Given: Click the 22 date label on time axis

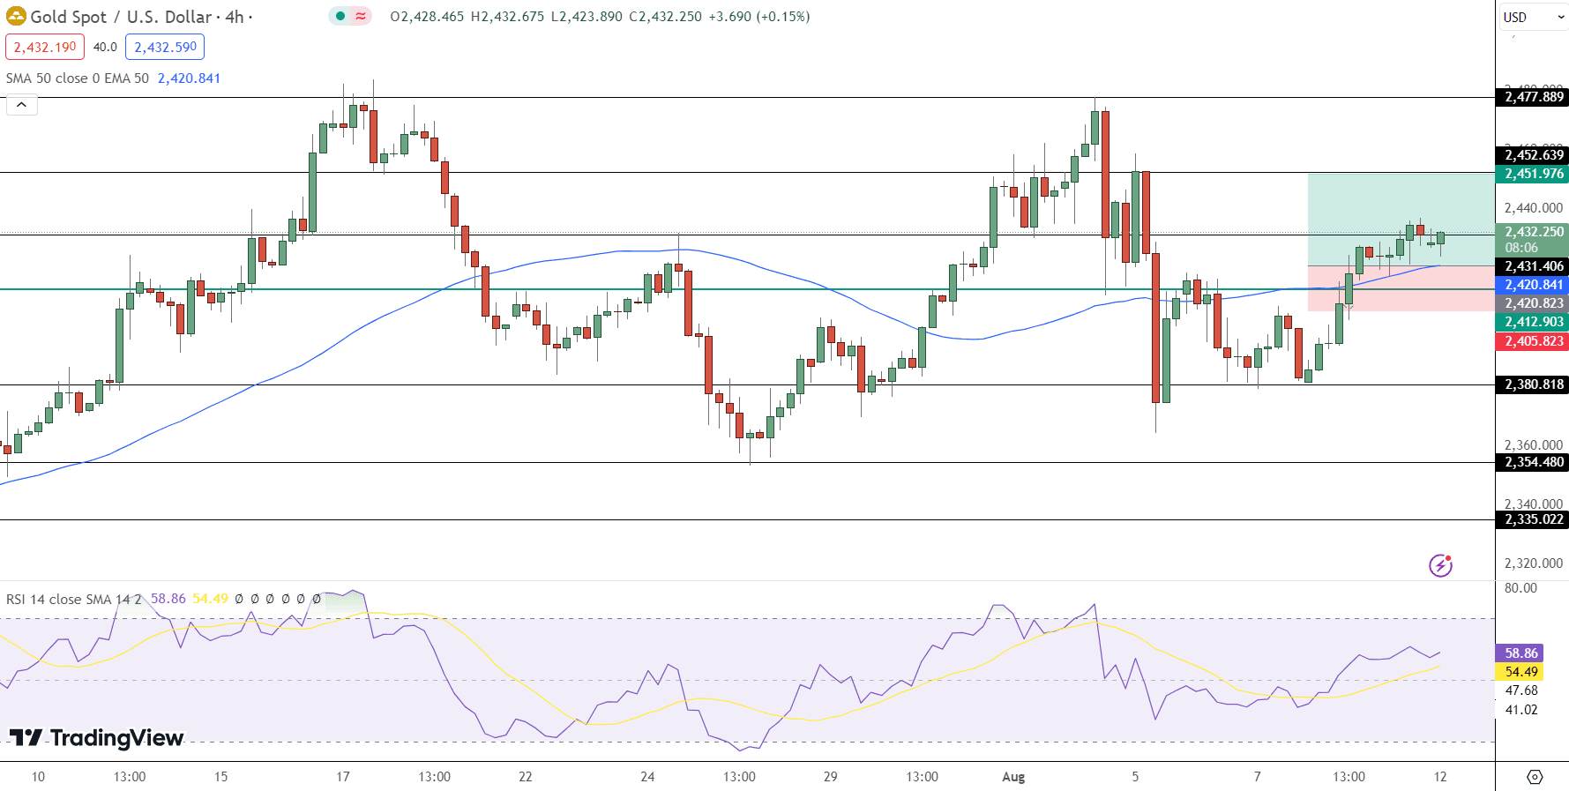Looking at the screenshot, I should (526, 777).
